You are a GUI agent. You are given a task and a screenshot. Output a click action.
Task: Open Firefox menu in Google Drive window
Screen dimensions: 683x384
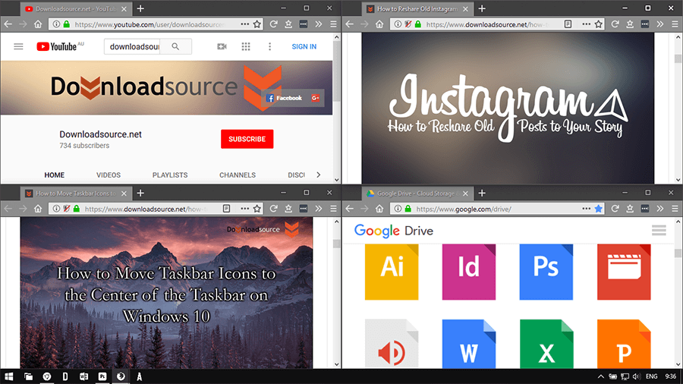click(x=675, y=209)
